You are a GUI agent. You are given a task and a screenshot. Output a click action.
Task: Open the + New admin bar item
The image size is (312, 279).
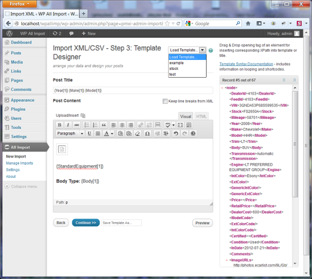pos(89,34)
